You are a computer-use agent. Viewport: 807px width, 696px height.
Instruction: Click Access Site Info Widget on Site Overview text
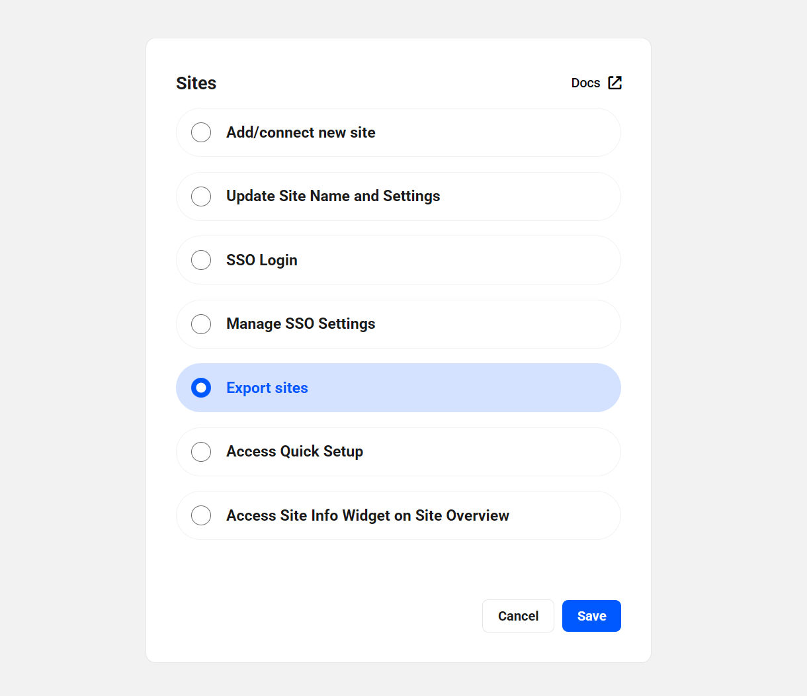(x=367, y=515)
